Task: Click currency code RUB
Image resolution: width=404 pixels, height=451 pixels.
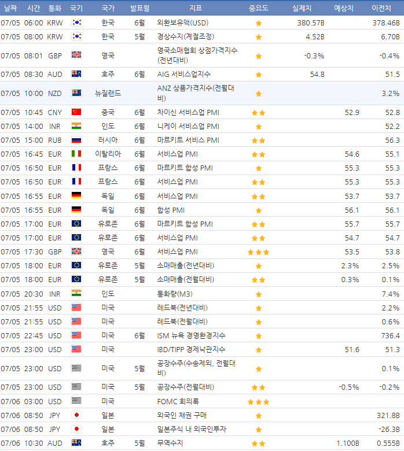Action: click(x=55, y=140)
